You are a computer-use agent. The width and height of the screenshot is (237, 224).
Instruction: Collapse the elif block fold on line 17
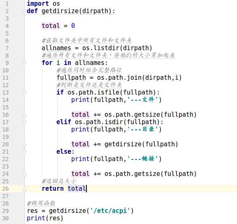click(x=24, y=122)
